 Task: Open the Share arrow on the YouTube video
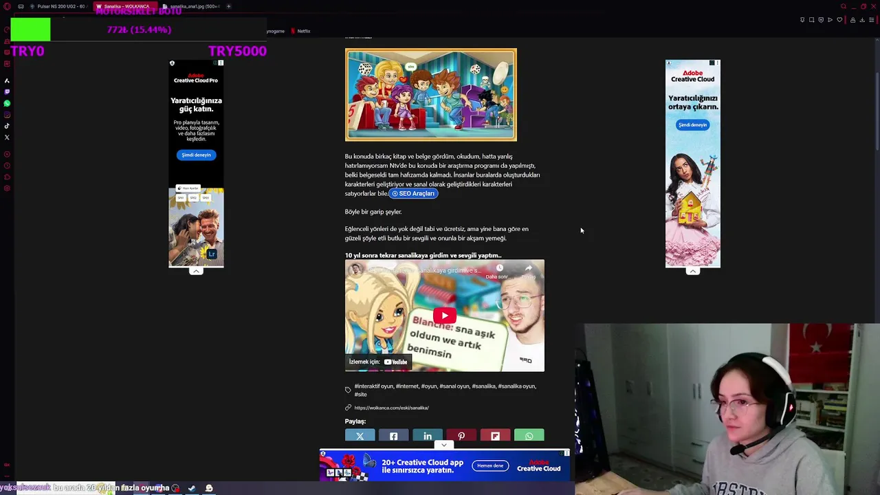point(528,269)
